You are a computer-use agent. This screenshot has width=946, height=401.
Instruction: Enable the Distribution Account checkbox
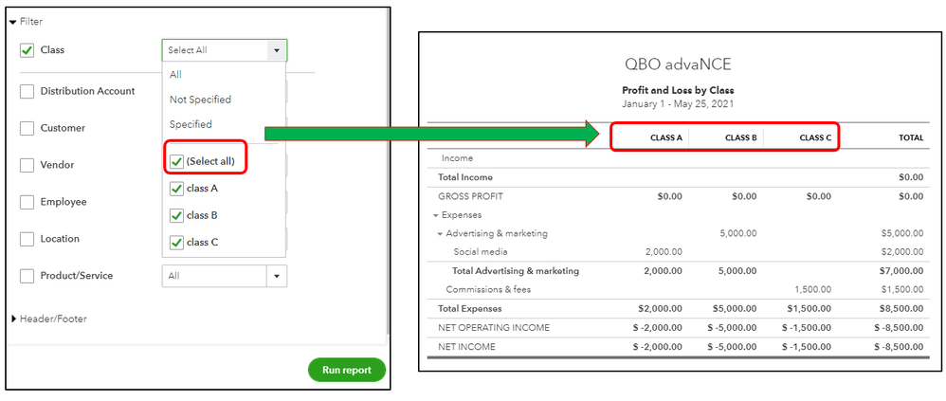pyautogui.click(x=27, y=91)
